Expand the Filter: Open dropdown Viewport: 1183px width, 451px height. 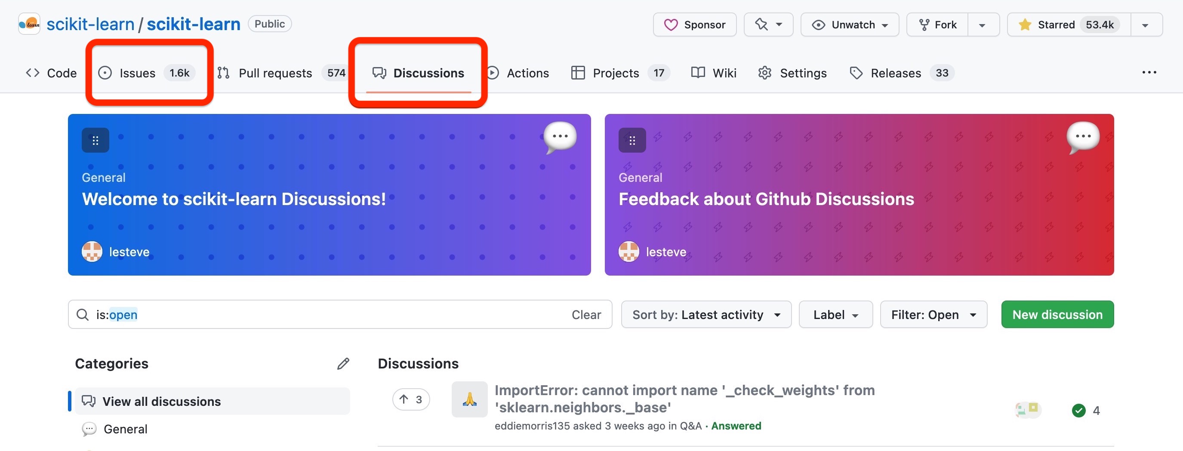pos(933,315)
